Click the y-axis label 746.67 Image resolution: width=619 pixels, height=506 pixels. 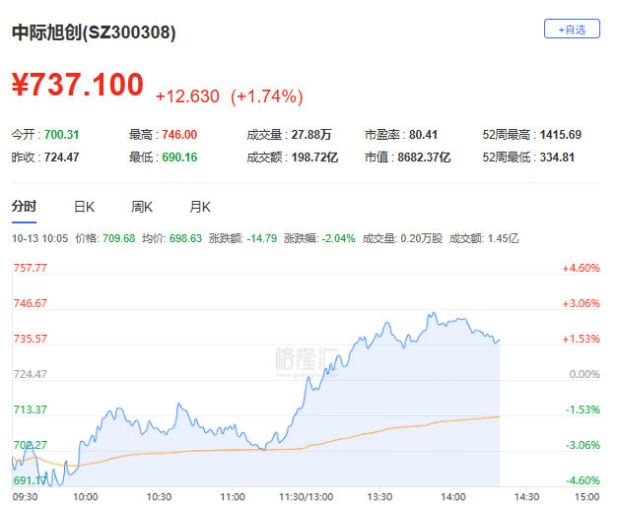pyautogui.click(x=30, y=303)
